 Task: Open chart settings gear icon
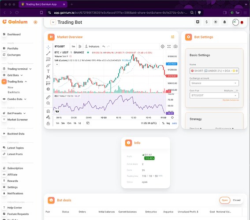pyautogui.click(x=162, y=46)
